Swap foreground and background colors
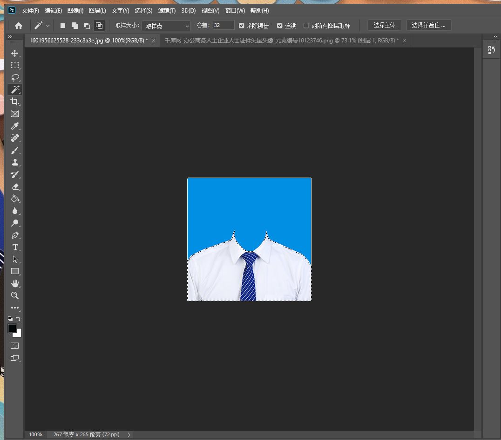Image resolution: width=501 pixels, height=440 pixels. [18, 319]
